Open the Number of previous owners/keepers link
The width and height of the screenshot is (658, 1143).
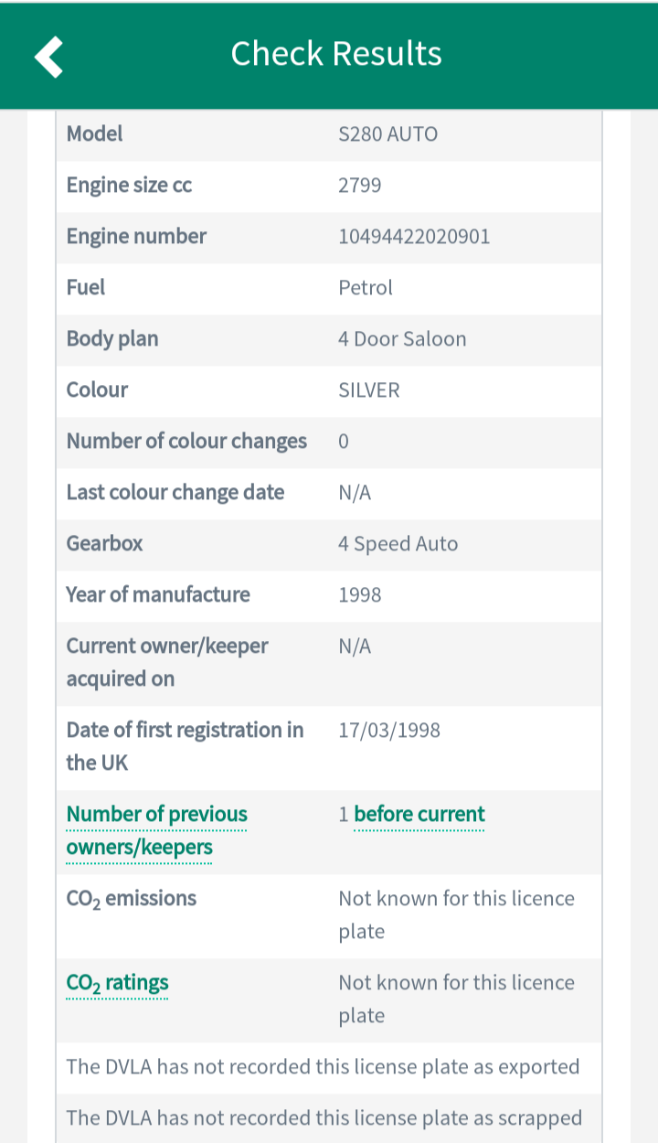tap(157, 830)
